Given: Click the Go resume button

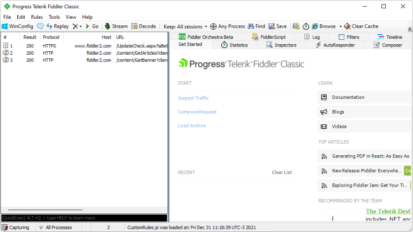Looking at the screenshot, I should (92, 27).
